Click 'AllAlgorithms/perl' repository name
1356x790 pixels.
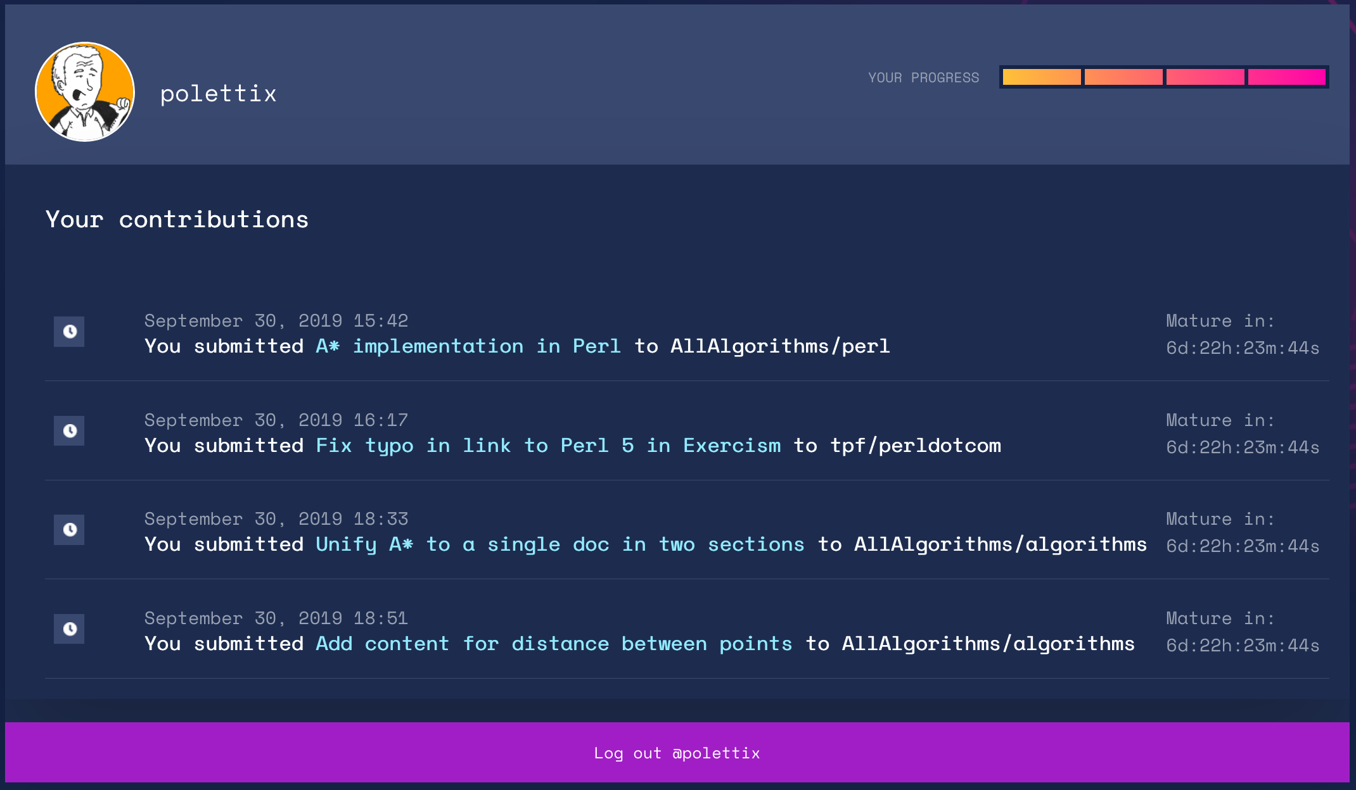coord(781,346)
